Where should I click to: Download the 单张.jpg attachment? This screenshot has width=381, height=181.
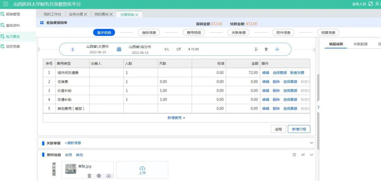108,176
